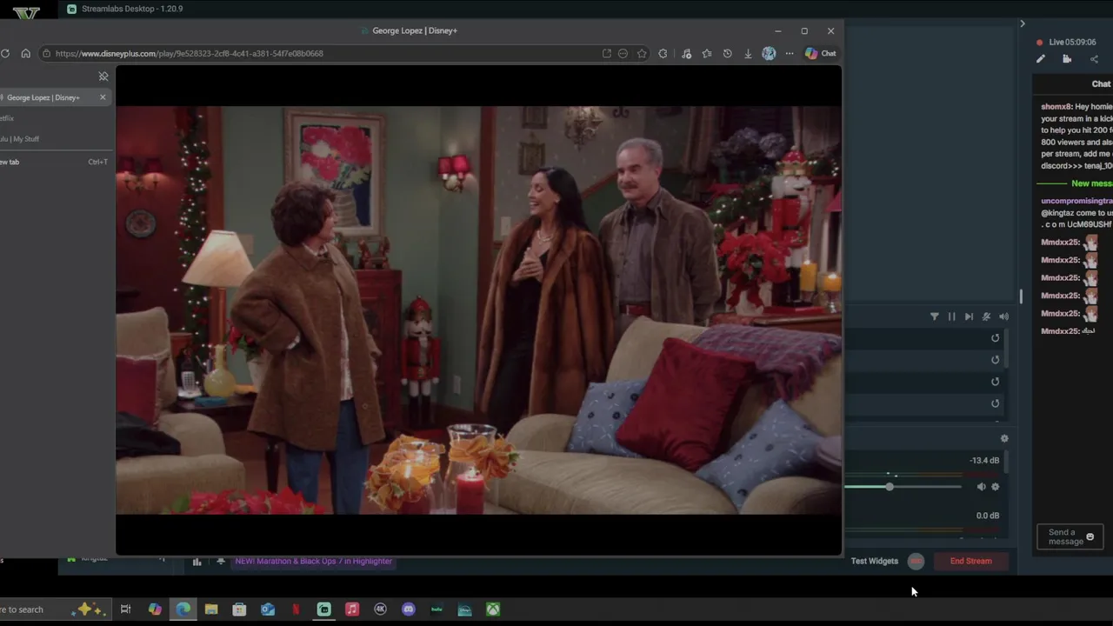The image size is (1113, 626).
Task: Open link in app icon in address bar
Action: pos(606,53)
